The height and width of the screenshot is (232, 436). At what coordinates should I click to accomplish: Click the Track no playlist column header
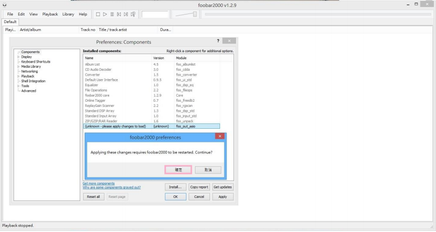click(x=88, y=30)
